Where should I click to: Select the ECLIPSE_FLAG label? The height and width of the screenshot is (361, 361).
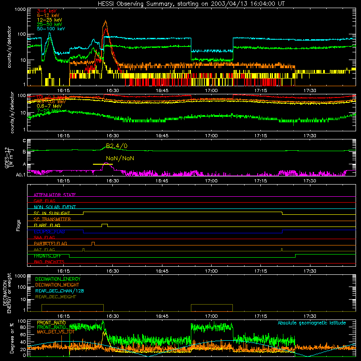pyautogui.click(x=49, y=231)
